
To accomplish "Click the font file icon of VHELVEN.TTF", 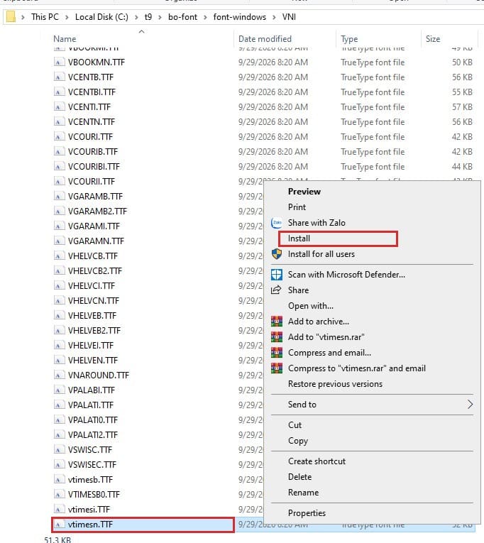I will click(59, 360).
